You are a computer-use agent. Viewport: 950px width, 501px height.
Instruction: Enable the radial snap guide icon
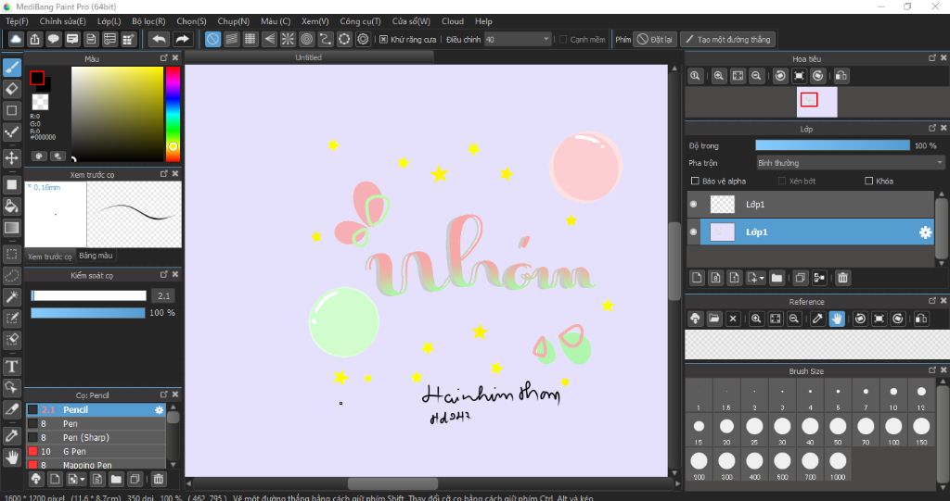pos(288,39)
